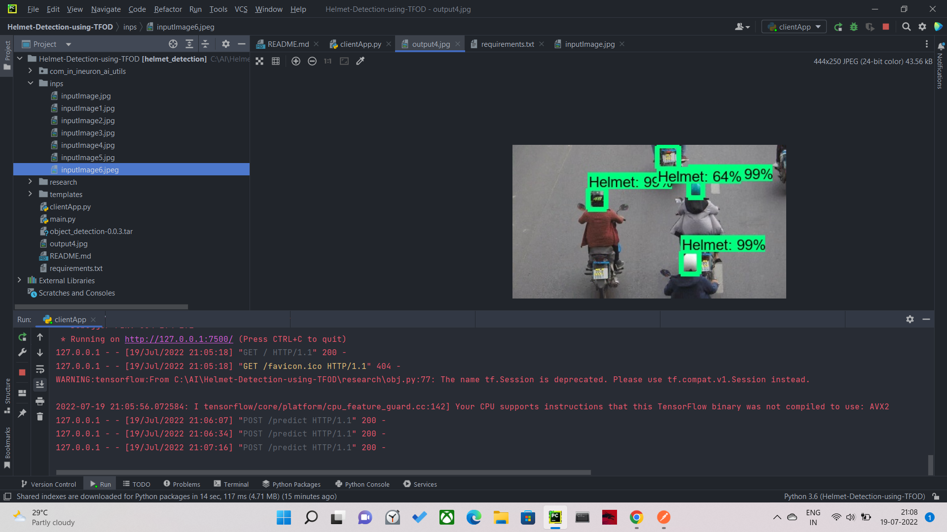
Task: Open the Terminal tool window button
Action: coord(231,484)
